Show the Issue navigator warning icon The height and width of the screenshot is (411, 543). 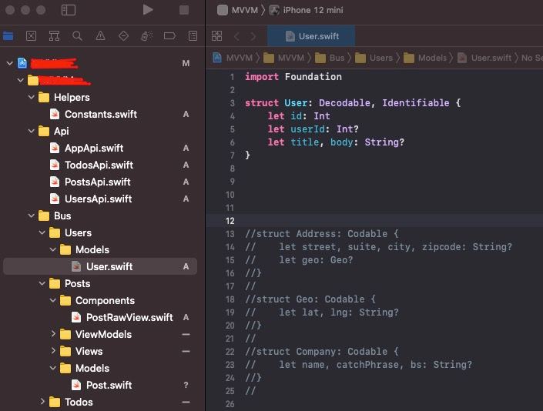[x=100, y=35]
